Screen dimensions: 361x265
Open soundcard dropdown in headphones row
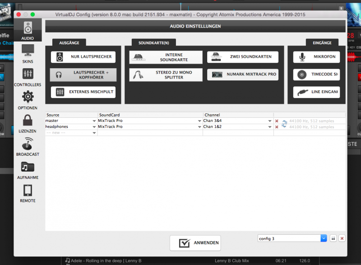(199, 127)
